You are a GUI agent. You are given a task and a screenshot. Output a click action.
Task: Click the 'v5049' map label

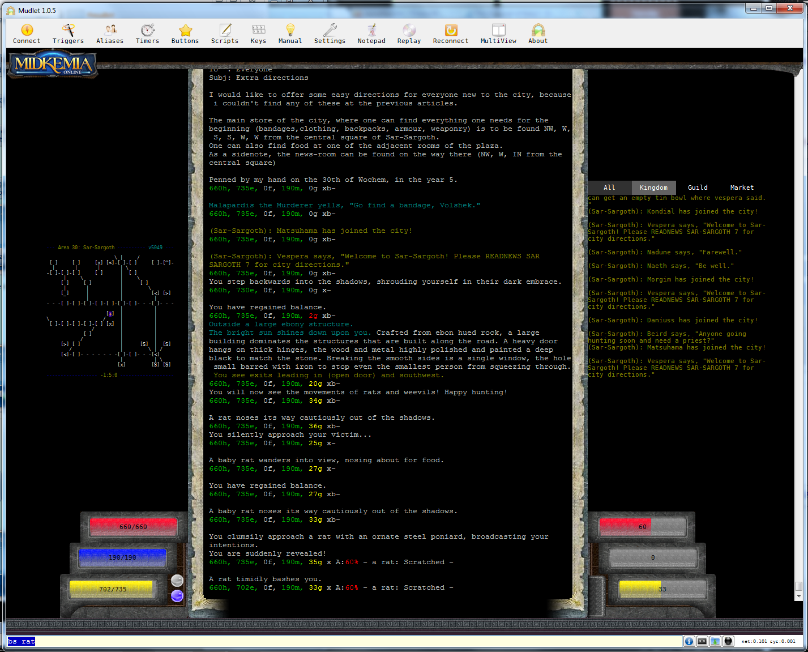coord(155,248)
